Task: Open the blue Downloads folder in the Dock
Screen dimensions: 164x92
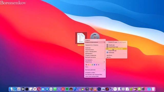Action: pyautogui.click(x=149, y=89)
